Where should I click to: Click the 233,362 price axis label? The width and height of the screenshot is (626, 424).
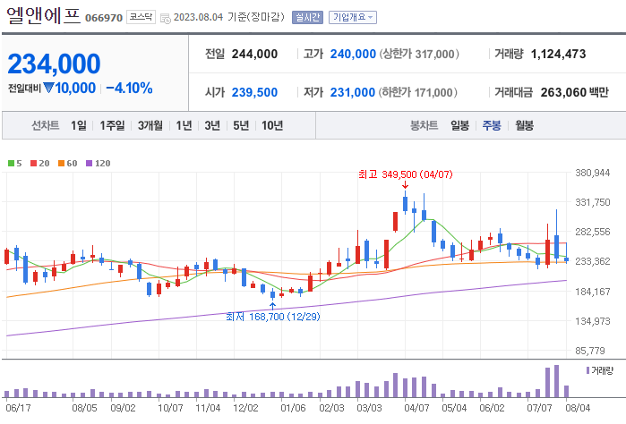tap(593, 261)
